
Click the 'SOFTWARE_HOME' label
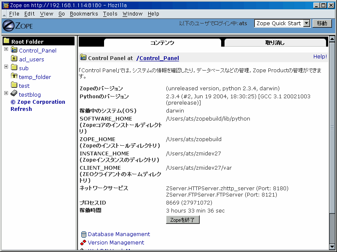(x=106, y=119)
